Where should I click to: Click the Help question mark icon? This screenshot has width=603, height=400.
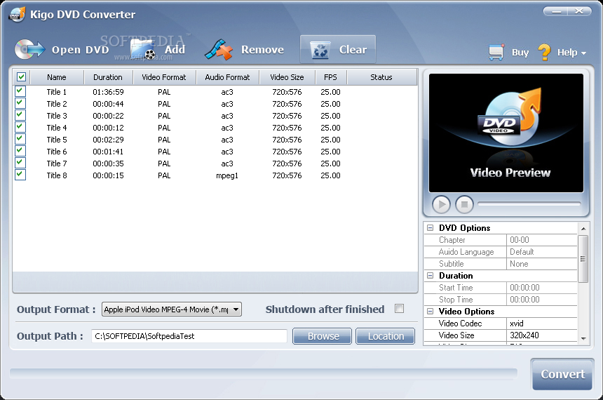(544, 53)
